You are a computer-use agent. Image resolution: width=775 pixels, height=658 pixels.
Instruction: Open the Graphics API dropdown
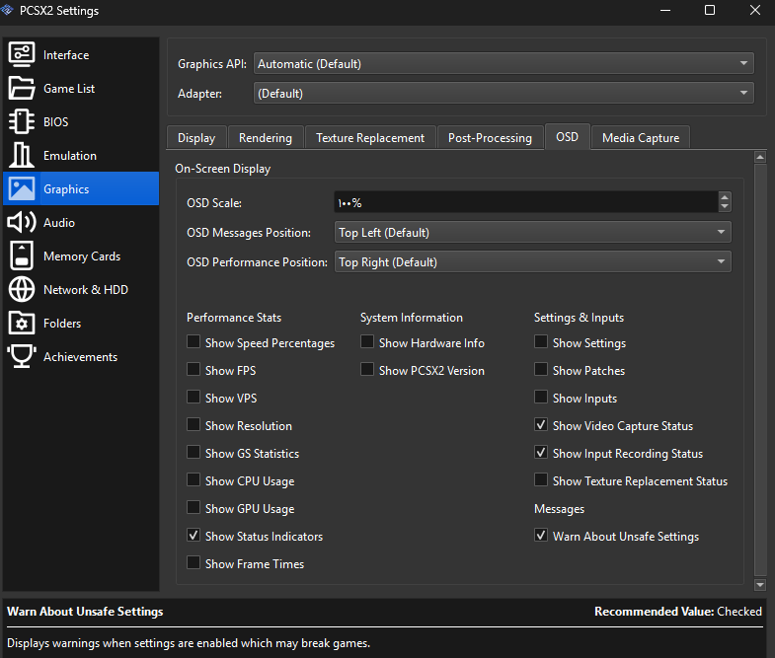point(504,64)
